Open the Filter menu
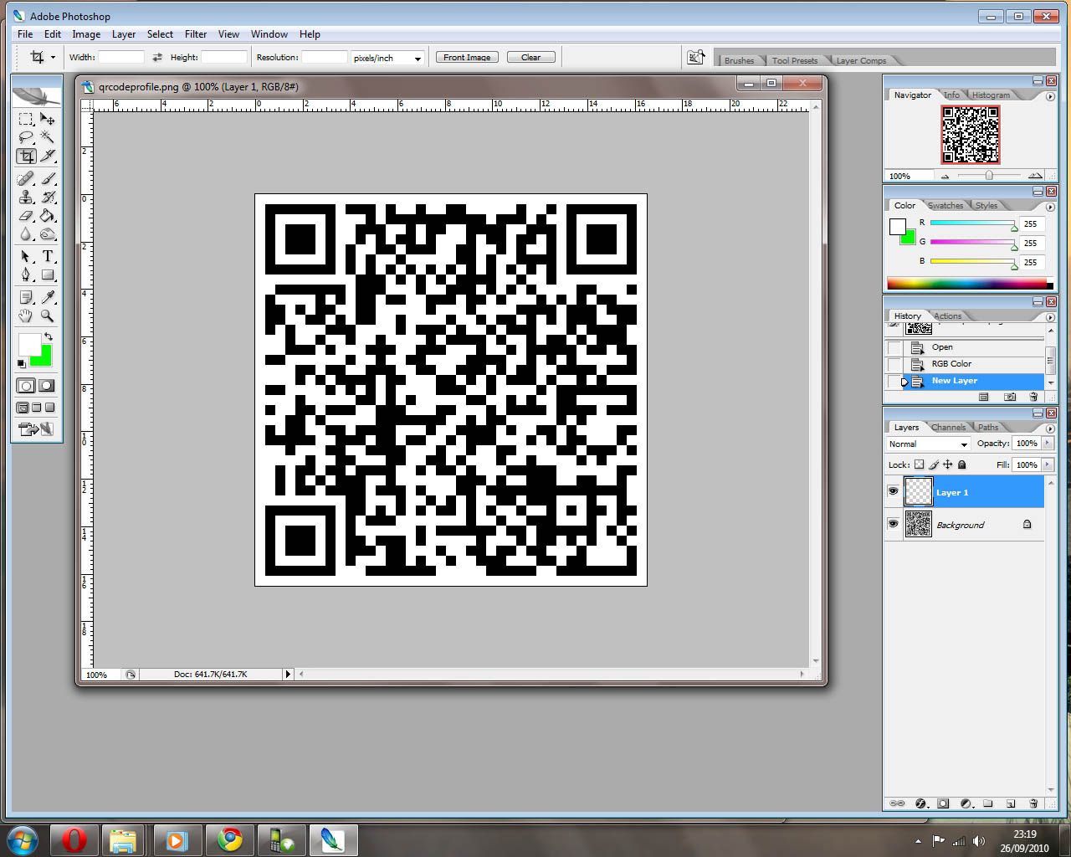 [x=195, y=34]
